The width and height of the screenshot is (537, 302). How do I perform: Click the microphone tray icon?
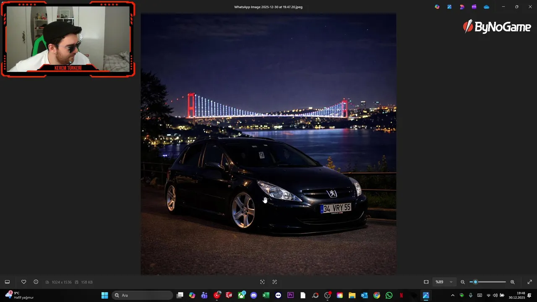471,295
